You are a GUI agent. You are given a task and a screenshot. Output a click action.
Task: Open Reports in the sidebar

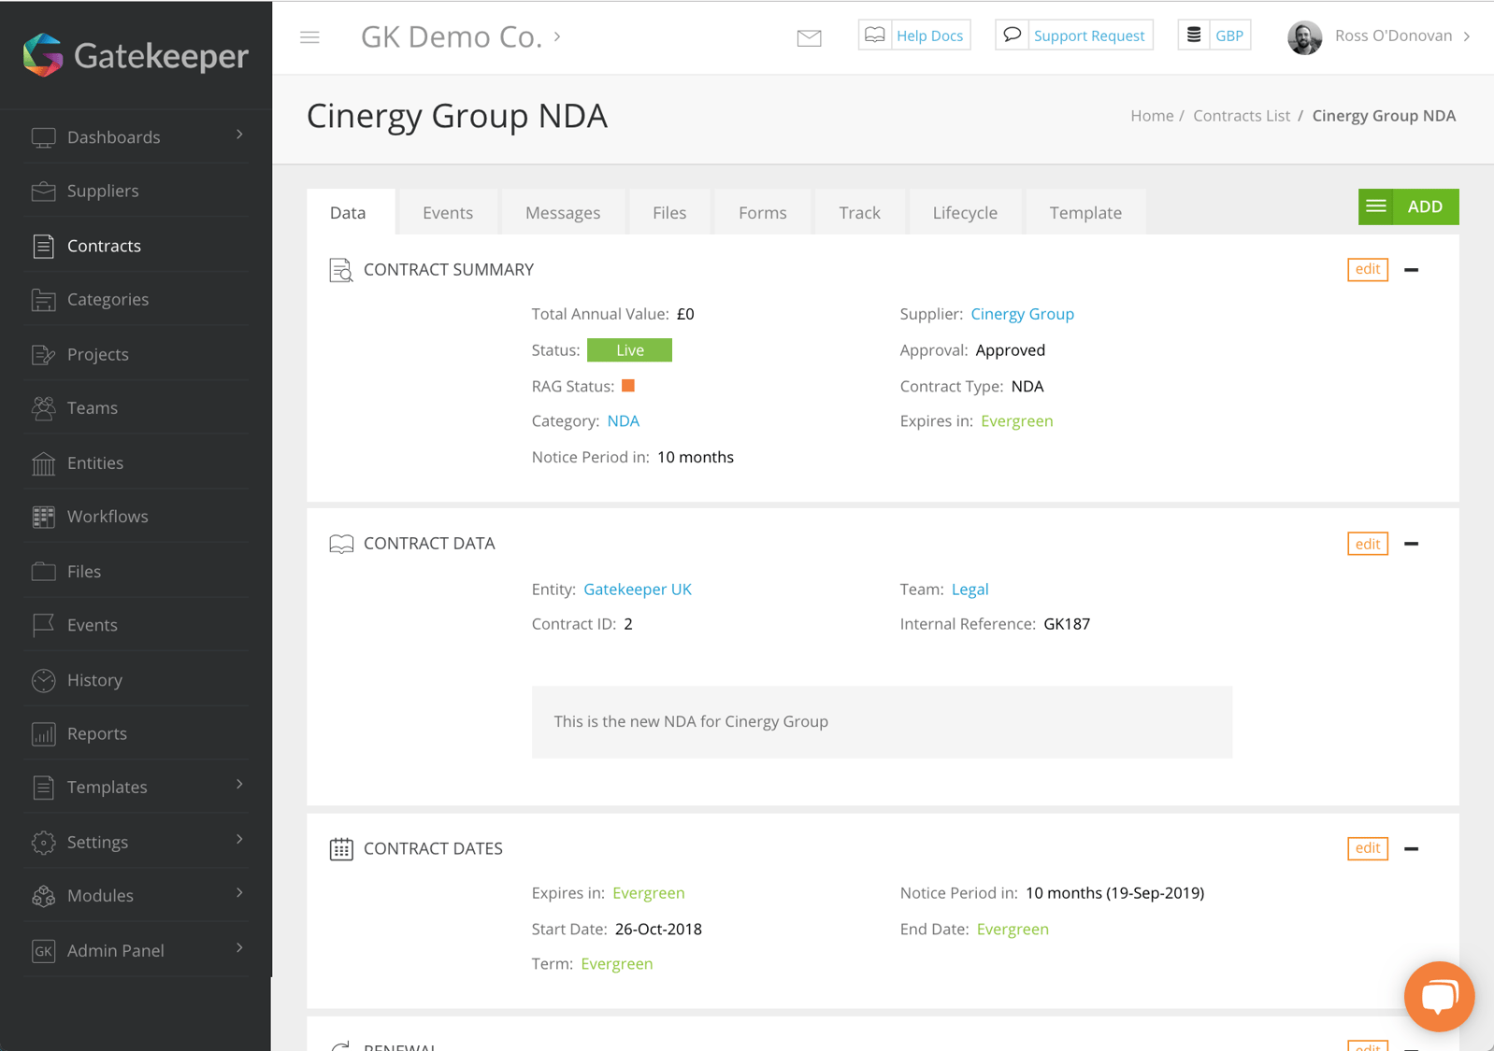coord(96,733)
